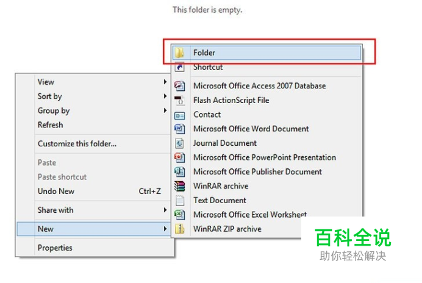Click the WinRAR archive books icon
422x283 pixels.
tap(179, 186)
